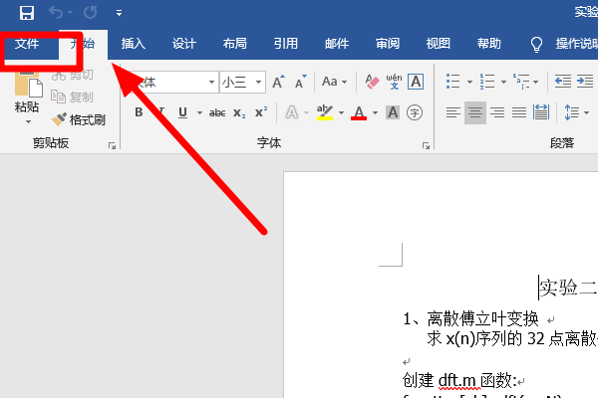This screenshot has width=598, height=398.
Task: Justify paragraph text
Action: click(519, 112)
